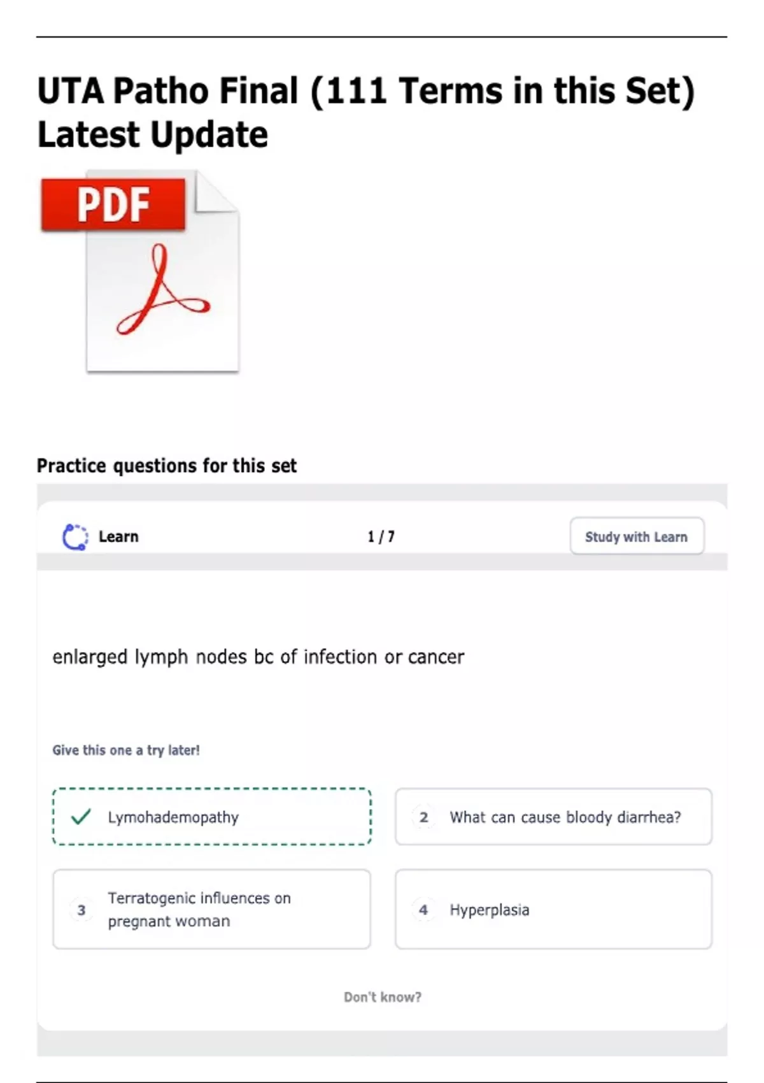Click the Study with Learn button
This screenshot has width=764, height=1083.
(x=637, y=536)
